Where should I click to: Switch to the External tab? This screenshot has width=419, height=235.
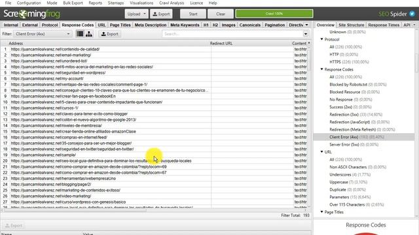coord(30,25)
